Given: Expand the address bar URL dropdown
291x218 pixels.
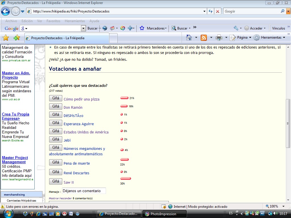Looking at the screenshot, I should pyautogui.click(x=205, y=11).
